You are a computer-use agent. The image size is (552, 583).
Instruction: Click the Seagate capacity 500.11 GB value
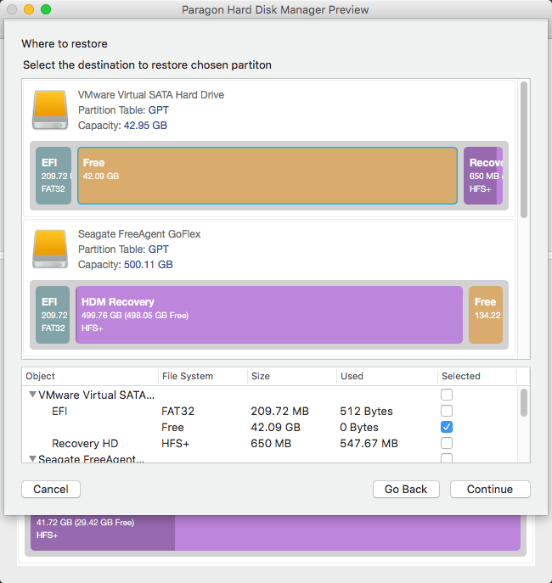coord(148,265)
